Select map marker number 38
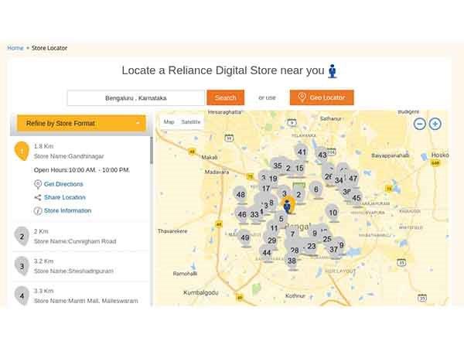Image resolution: width=464 pixels, height=348 pixels. [x=292, y=261]
